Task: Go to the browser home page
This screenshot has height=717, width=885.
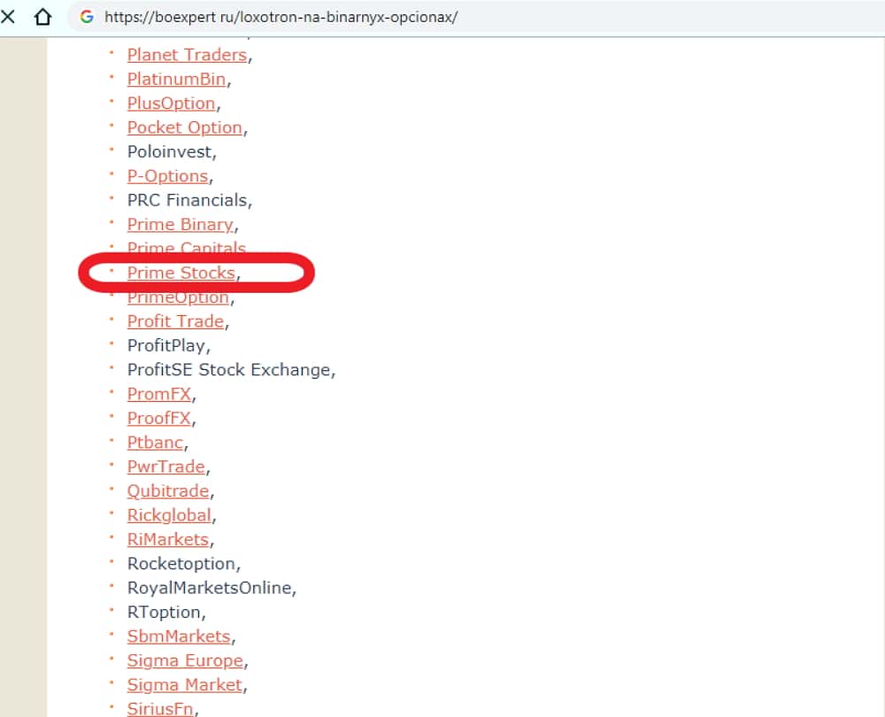Action: point(42,16)
